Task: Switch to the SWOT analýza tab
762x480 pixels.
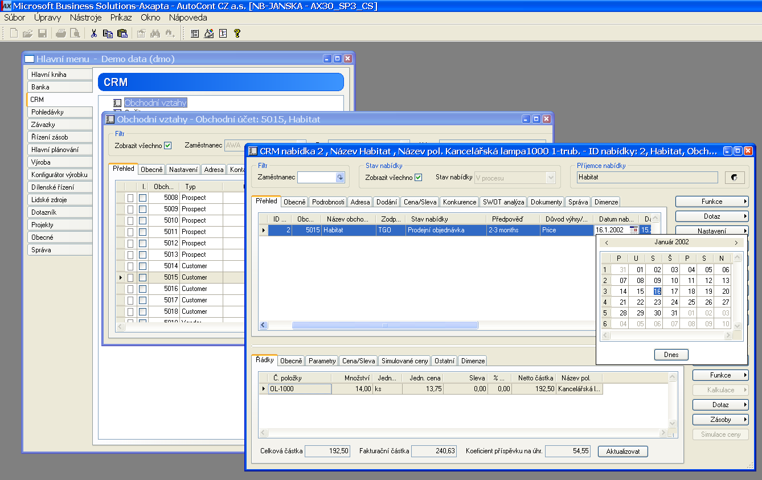Action: (x=503, y=202)
